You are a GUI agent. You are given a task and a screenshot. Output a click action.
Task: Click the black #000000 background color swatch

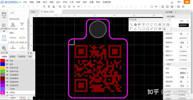coord(184,25)
